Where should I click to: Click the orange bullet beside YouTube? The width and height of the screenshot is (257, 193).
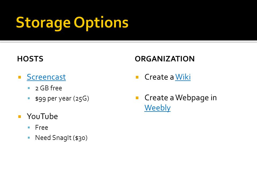tap(20, 117)
